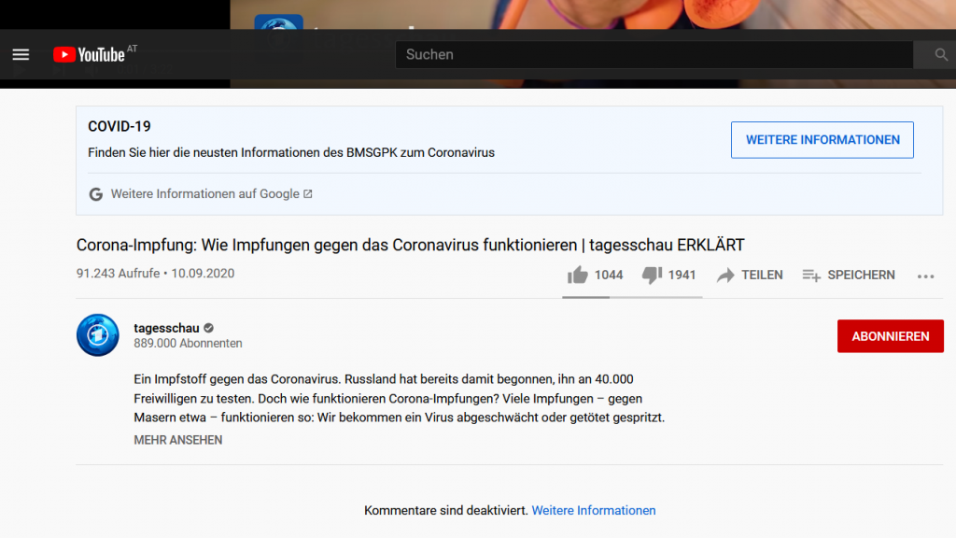Click the video description paragraph
This screenshot has height=538, width=956.
[x=400, y=398]
